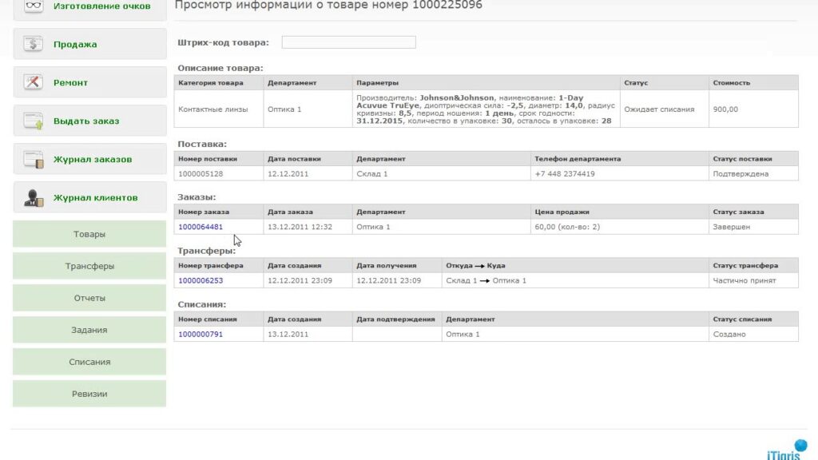
Task: Open write-off number 1000000791
Action: click(x=201, y=334)
